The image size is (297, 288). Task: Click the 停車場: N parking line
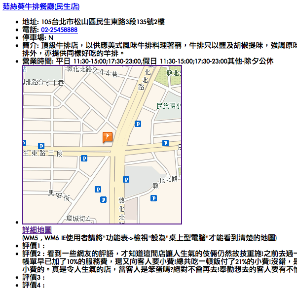click(37, 37)
